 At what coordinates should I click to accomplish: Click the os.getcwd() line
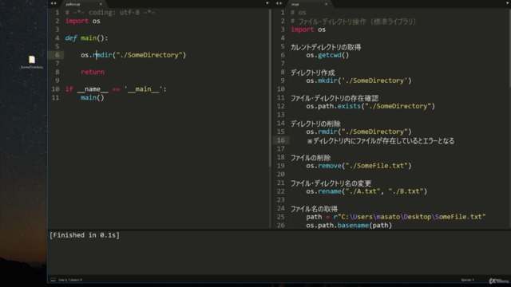327,55
